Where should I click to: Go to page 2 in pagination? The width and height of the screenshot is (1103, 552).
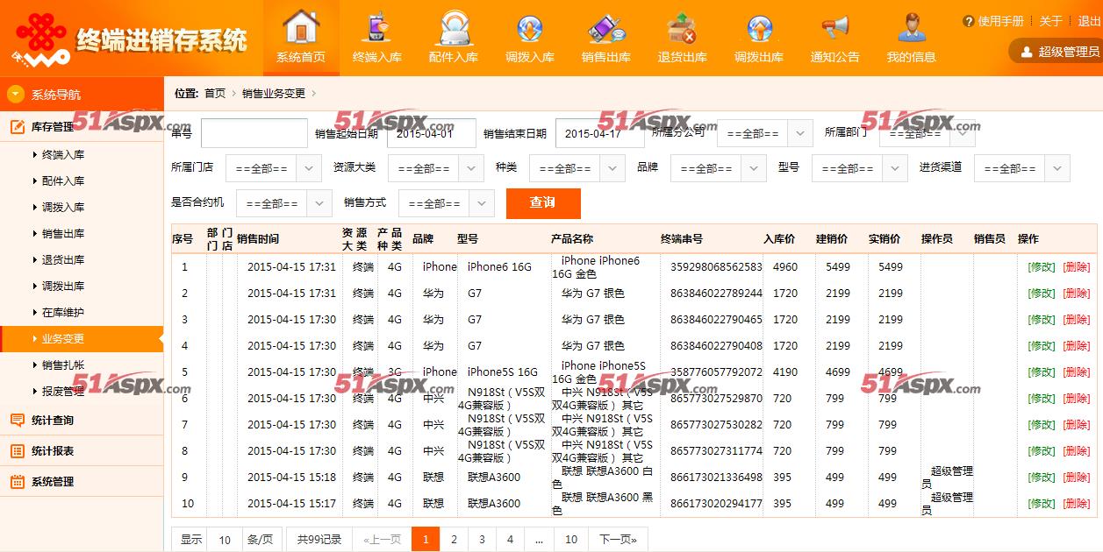454,540
